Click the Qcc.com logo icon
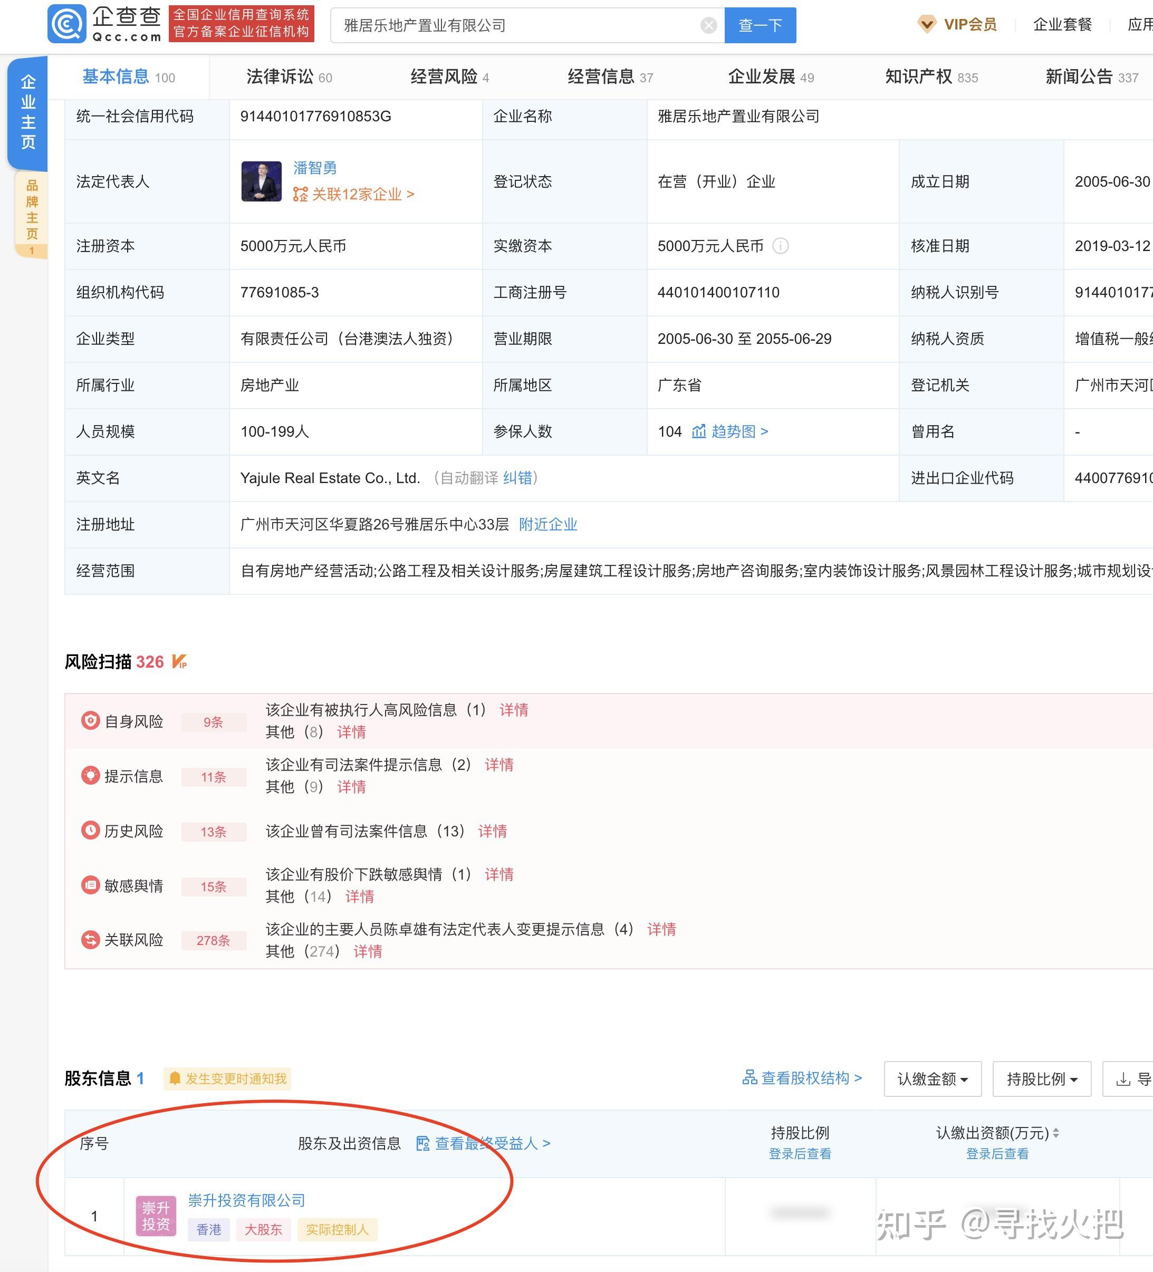Viewport: 1153px width, 1272px height. tap(66, 24)
